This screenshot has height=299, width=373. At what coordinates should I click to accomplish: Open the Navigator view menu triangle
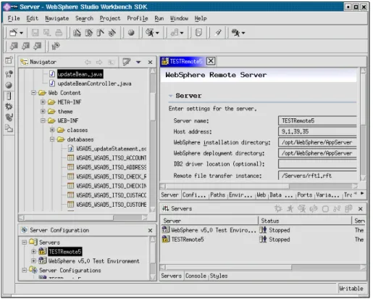click(x=138, y=62)
